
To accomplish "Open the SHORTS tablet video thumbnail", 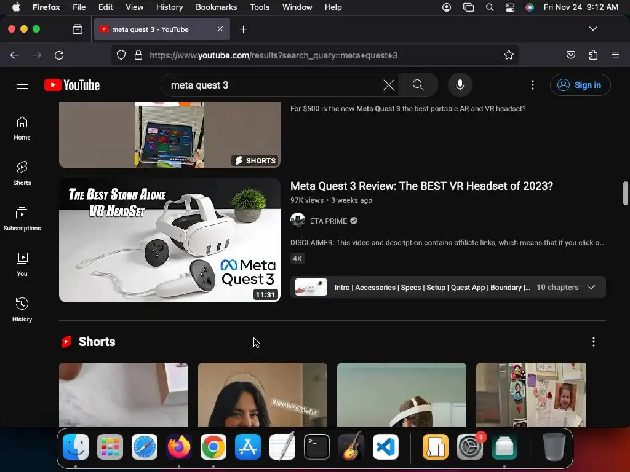I will click(x=170, y=135).
